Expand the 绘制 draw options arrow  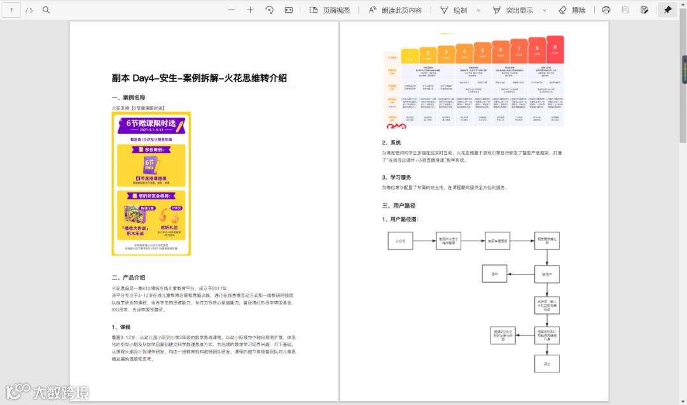(x=478, y=10)
